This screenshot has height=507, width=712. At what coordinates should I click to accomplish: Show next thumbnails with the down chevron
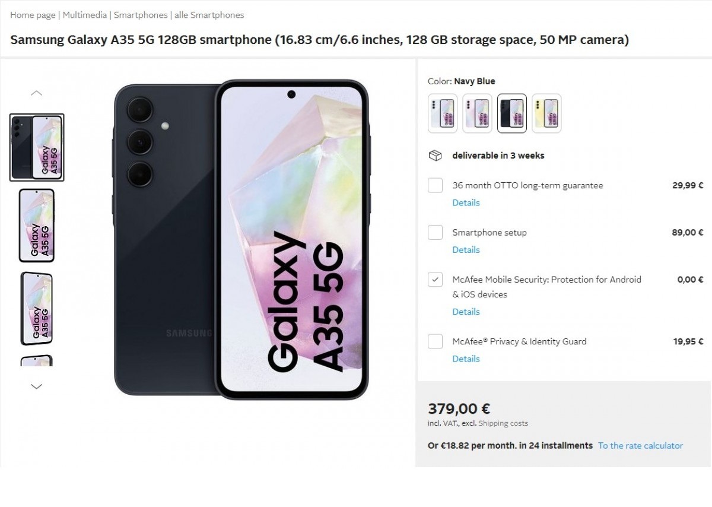(x=36, y=386)
